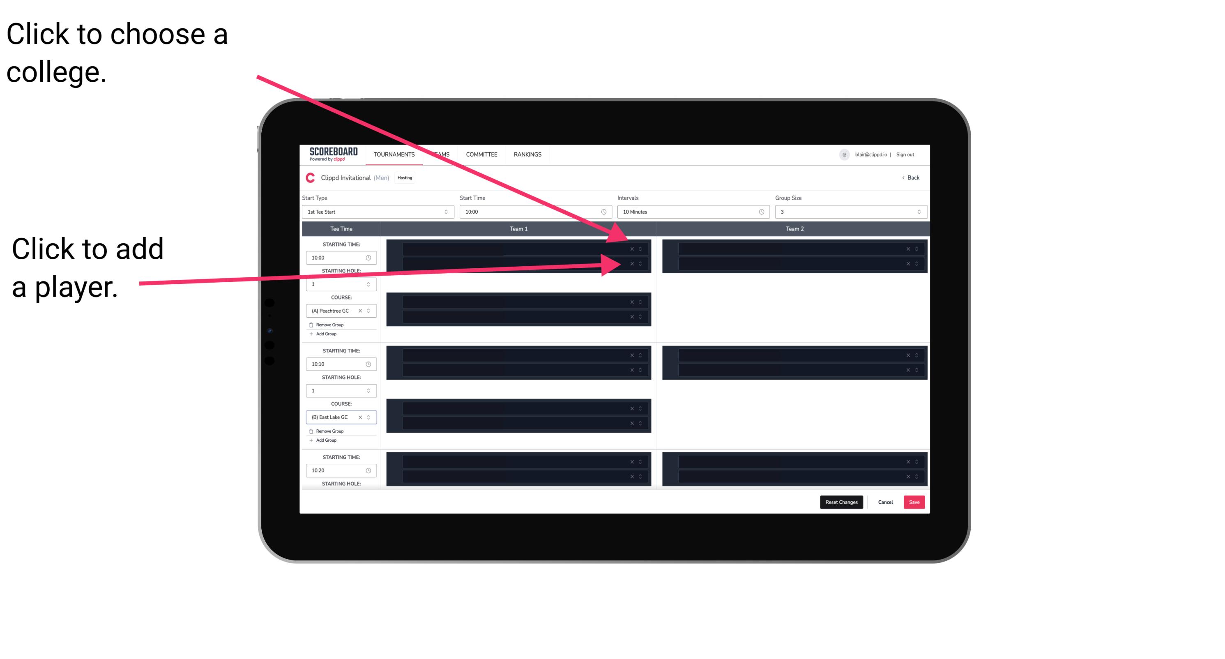The image size is (1225, 659).
Task: Expand the Intervals dropdown showing 10 Minutes
Action: point(691,212)
